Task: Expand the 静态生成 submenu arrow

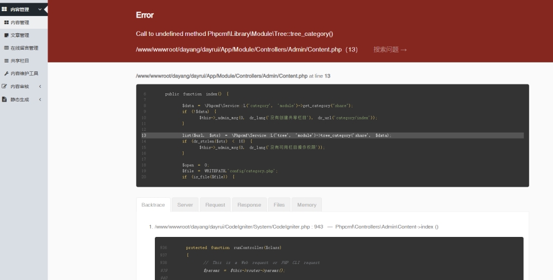Action: pyautogui.click(x=40, y=99)
